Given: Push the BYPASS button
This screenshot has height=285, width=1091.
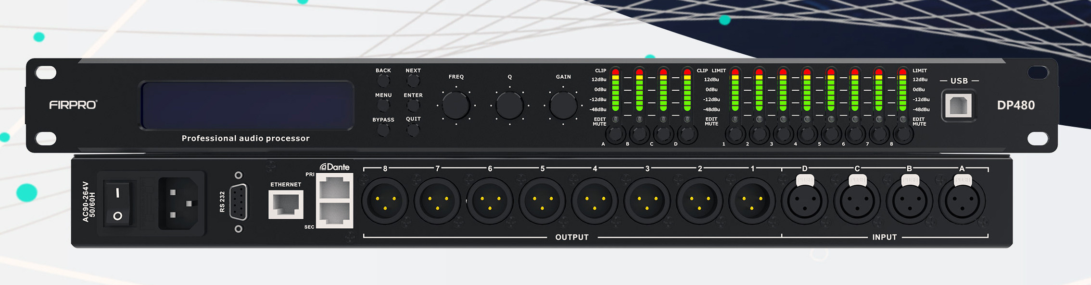Looking at the screenshot, I should [383, 130].
